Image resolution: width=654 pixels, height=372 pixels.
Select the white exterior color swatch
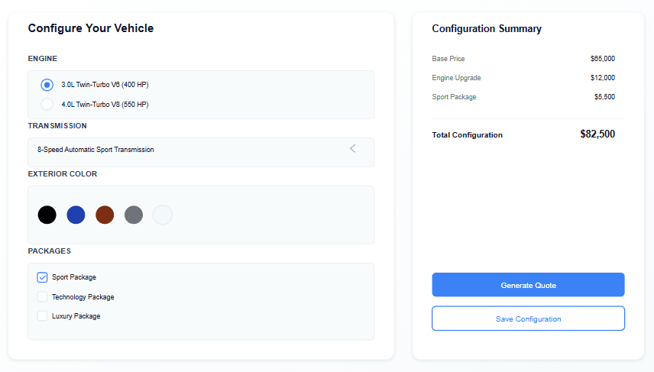tap(163, 215)
